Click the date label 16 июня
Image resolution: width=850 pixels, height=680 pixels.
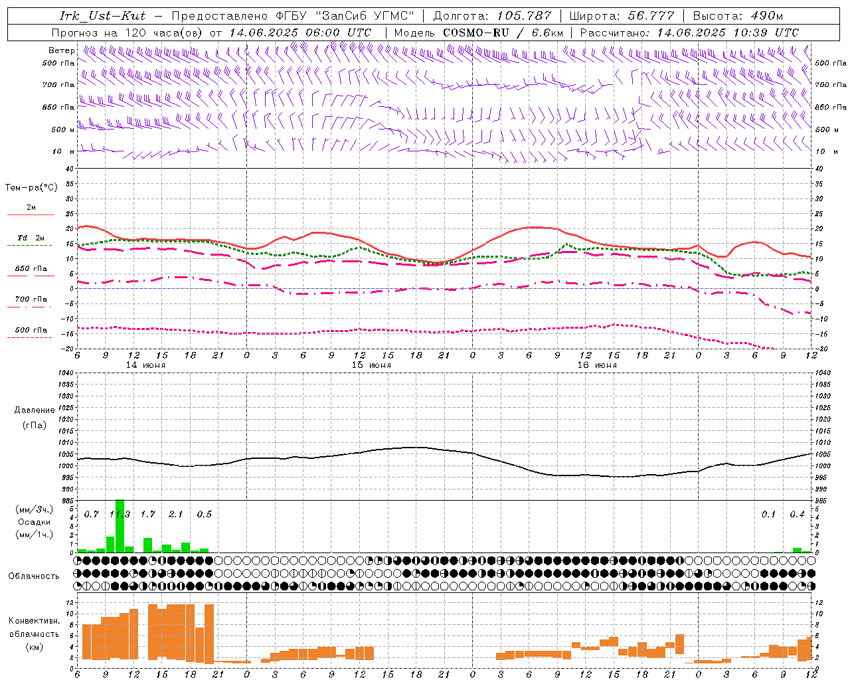(x=597, y=365)
